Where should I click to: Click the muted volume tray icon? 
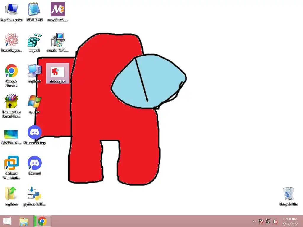tap(275, 221)
